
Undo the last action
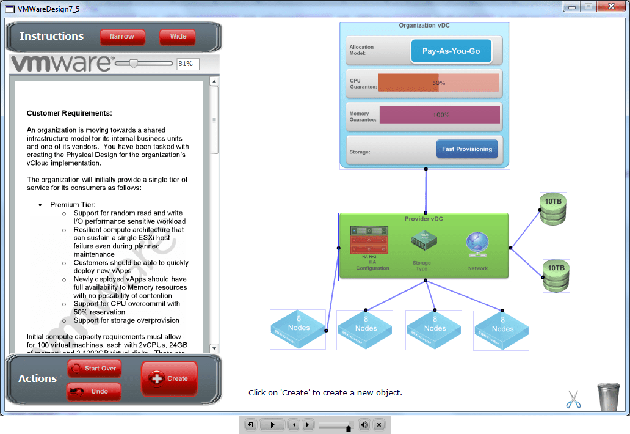tap(94, 392)
